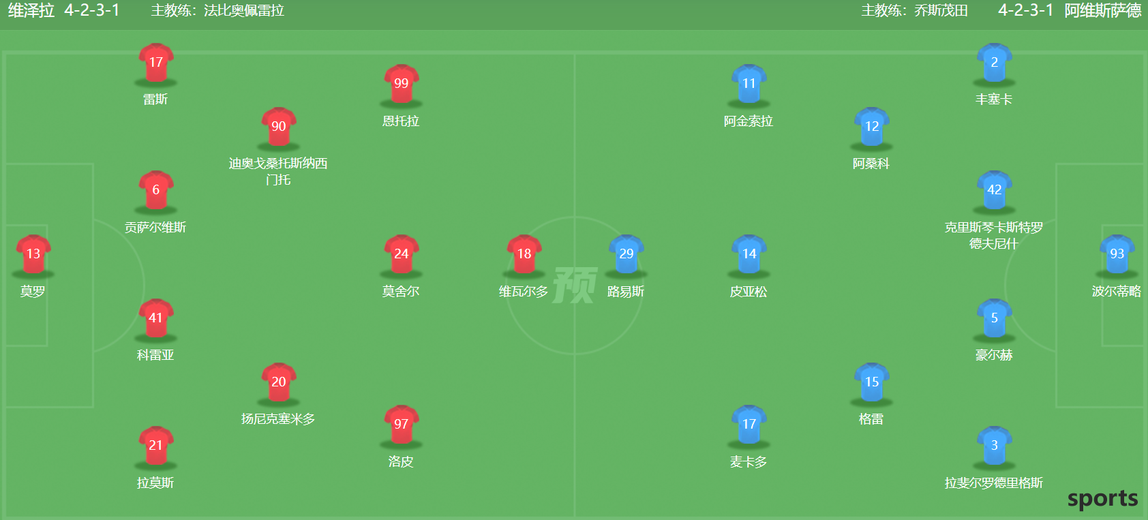The width and height of the screenshot is (1148, 520).
Task: Click red jersey number 97 洛皮
Action: tap(402, 425)
